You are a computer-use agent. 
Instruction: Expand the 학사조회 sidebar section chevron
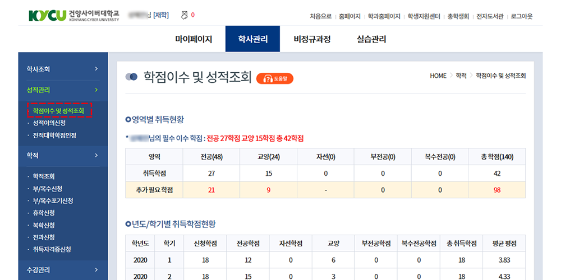(96, 68)
